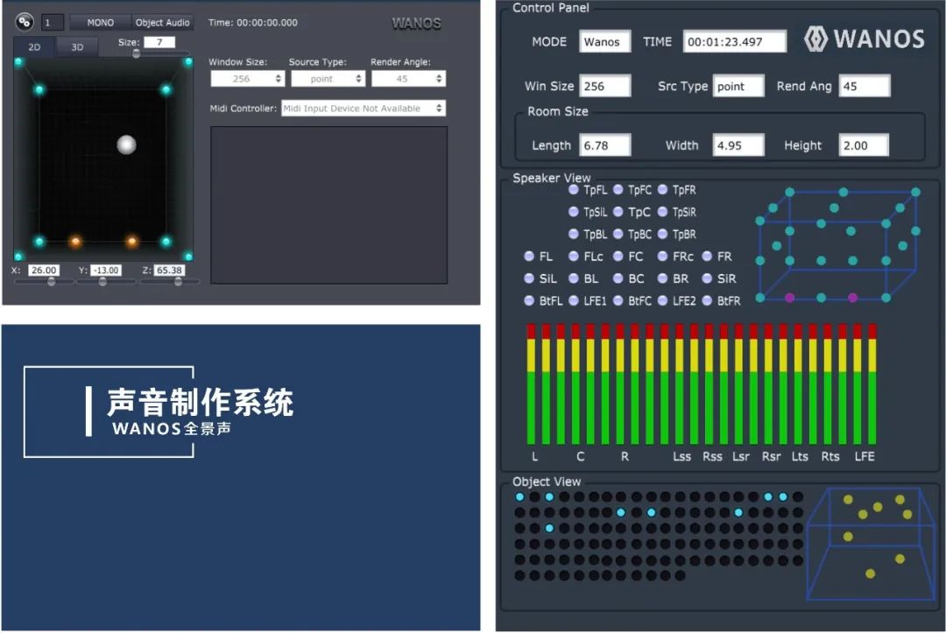946x633 pixels.
Task: Adjust the Y position slider
Action: click(x=102, y=282)
